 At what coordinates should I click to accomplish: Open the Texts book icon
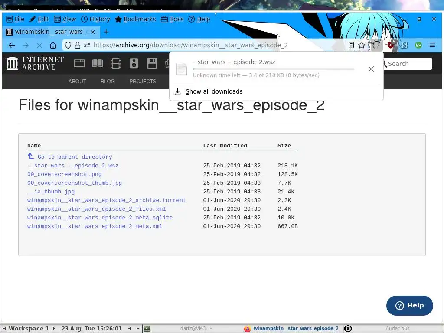[x=98, y=63]
